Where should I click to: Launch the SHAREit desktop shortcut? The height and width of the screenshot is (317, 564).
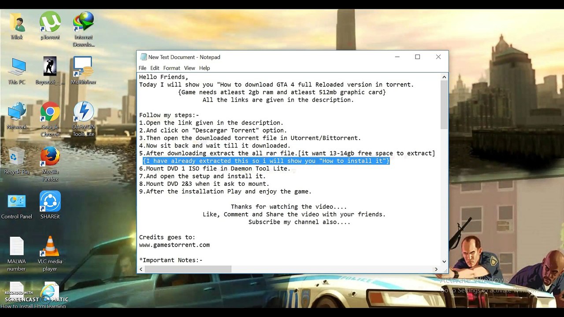(50, 205)
